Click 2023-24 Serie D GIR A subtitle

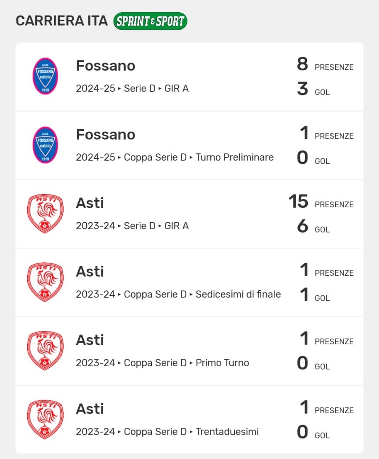point(132,226)
